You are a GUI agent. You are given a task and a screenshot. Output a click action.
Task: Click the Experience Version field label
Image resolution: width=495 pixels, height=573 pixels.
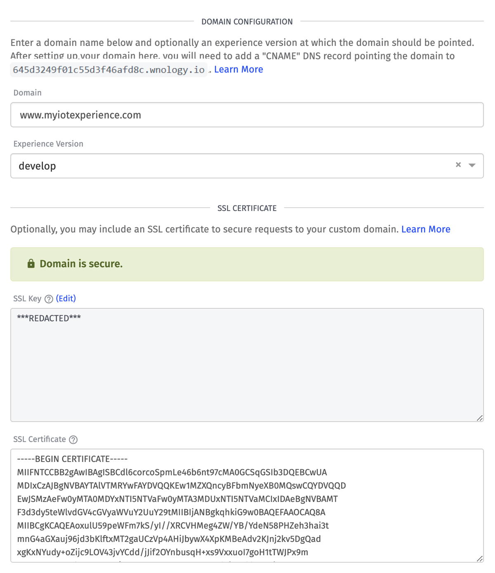(x=48, y=144)
